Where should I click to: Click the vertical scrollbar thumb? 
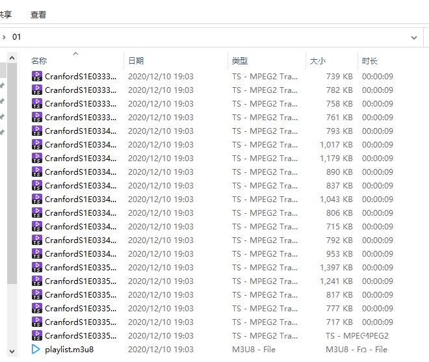(x=12, y=174)
